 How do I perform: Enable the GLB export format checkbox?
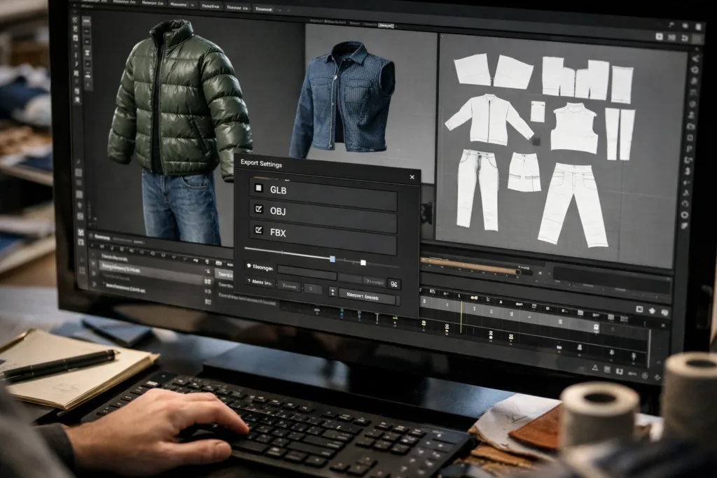(x=258, y=189)
